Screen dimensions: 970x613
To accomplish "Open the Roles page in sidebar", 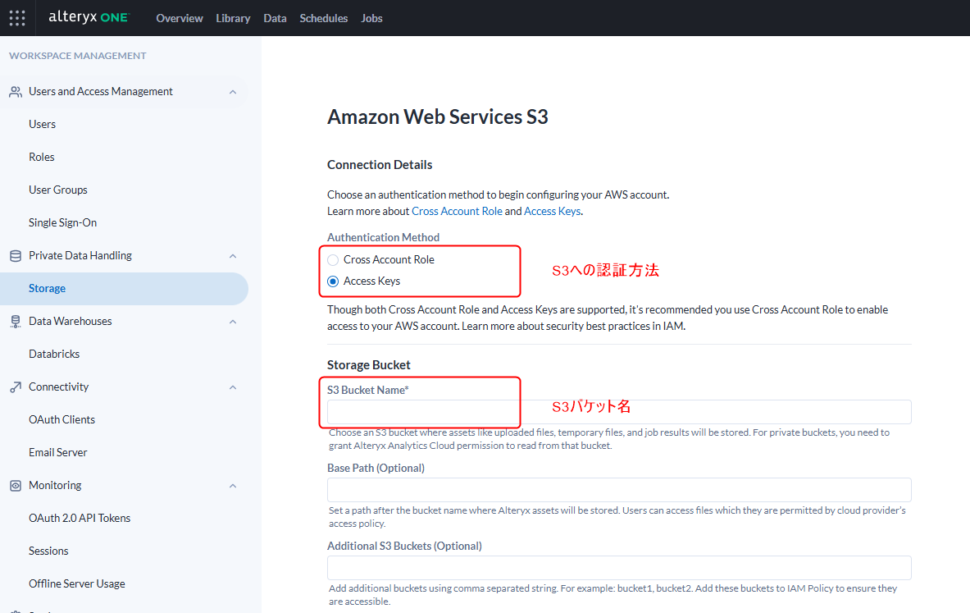I will (x=42, y=158).
